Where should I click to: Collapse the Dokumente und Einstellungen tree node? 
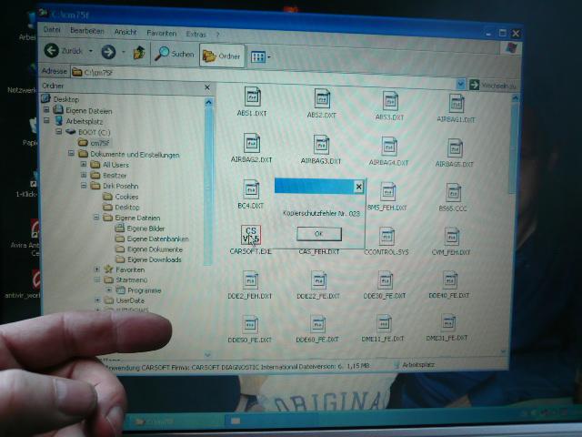[x=70, y=154]
